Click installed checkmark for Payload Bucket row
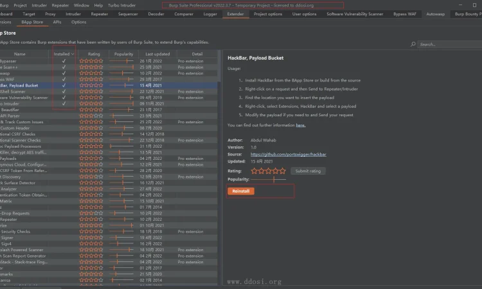This screenshot has height=289, width=482. pyautogui.click(x=64, y=85)
